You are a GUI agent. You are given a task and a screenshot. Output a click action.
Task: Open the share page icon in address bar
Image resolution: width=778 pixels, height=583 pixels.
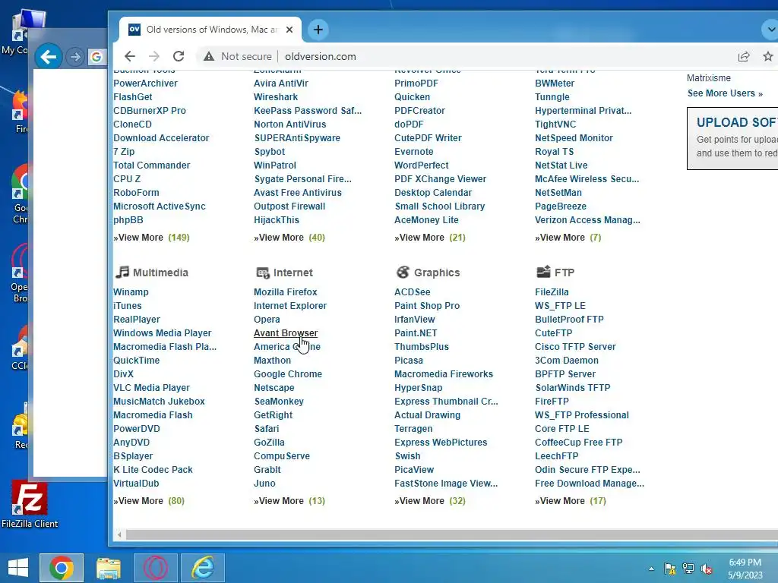click(x=743, y=56)
